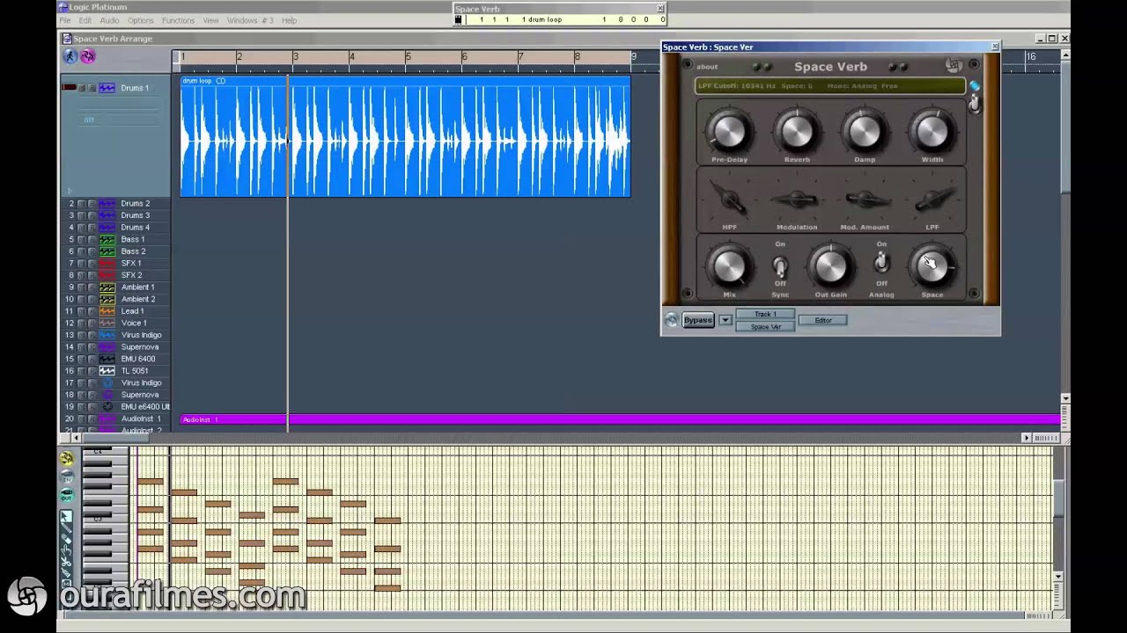The height and width of the screenshot is (633, 1127).
Task: Toggle the MIDI OUT button in matrix editor
Action: 67,495
